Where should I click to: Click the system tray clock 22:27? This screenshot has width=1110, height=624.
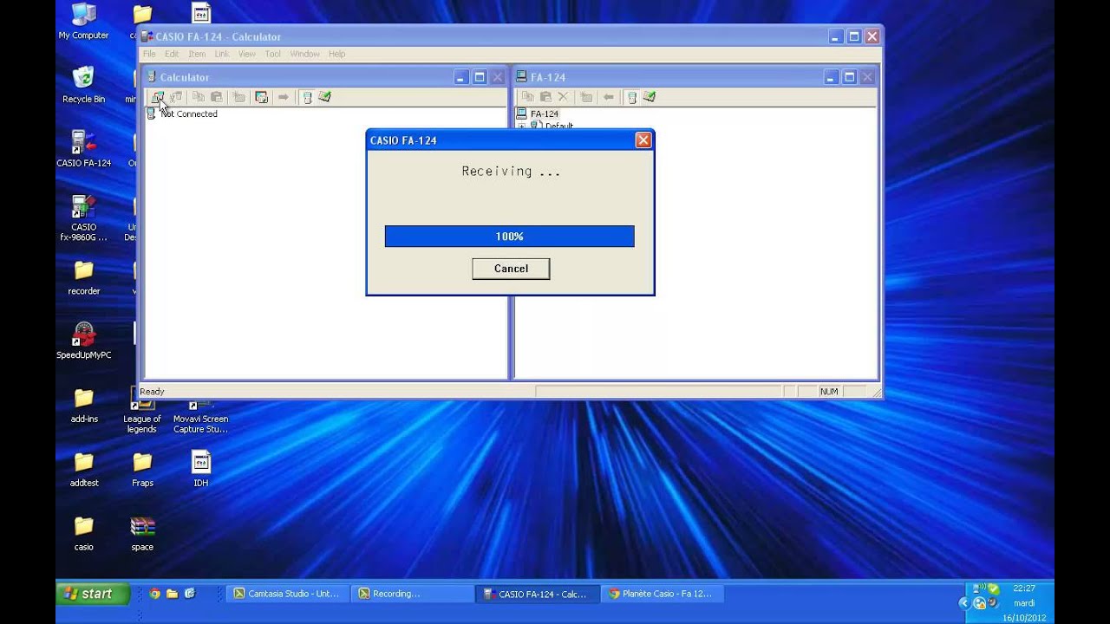1023,588
